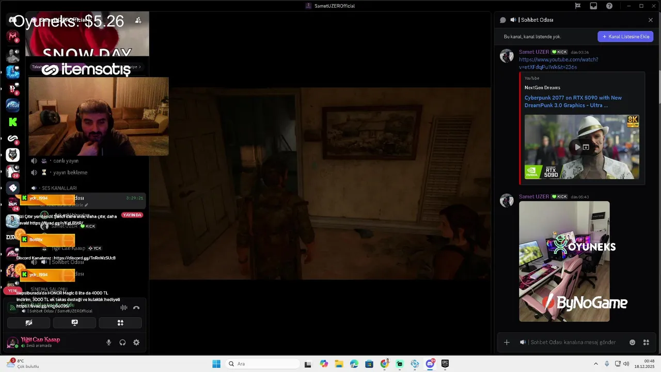The image size is (661, 372).
Task: Collapse the SES KANALLARI category
Action: click(54, 188)
